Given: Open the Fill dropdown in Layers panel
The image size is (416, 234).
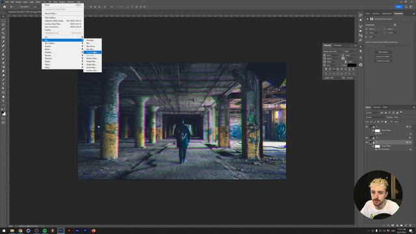Looking at the screenshot, I should (397, 122).
